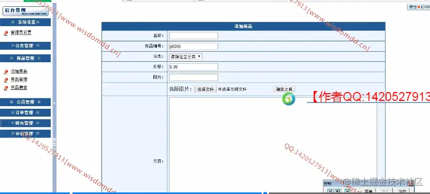The image size is (430, 194).
Task: Open the 请指定主分类 category dropdown
Action: 186,56
